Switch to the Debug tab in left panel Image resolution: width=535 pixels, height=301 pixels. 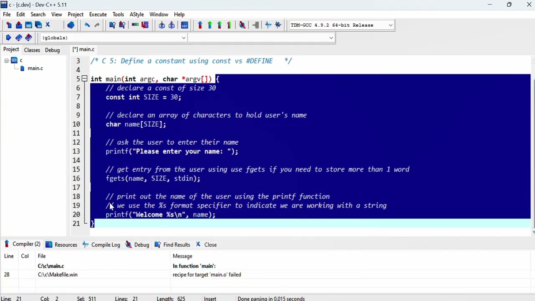pos(52,50)
